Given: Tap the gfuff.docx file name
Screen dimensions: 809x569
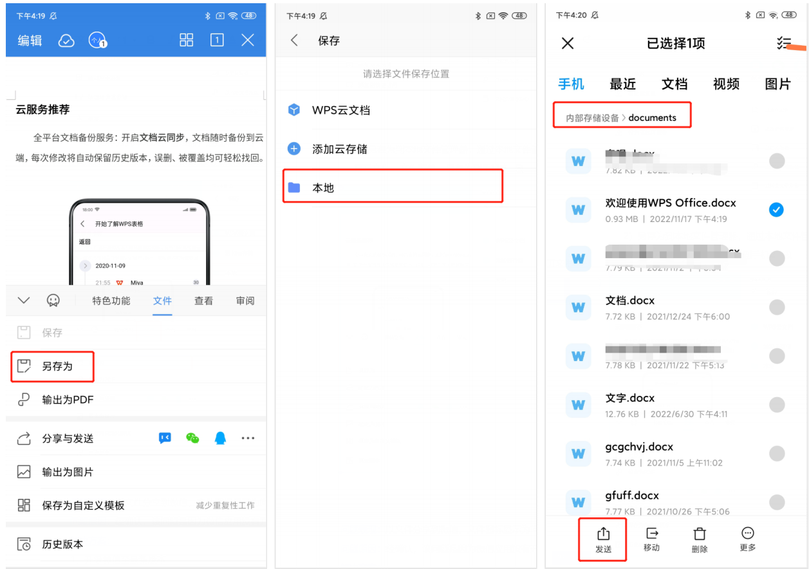Looking at the screenshot, I should coord(632,496).
